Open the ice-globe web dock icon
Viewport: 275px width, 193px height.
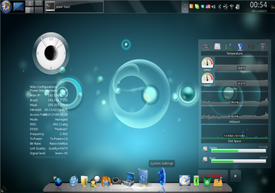click(74, 181)
